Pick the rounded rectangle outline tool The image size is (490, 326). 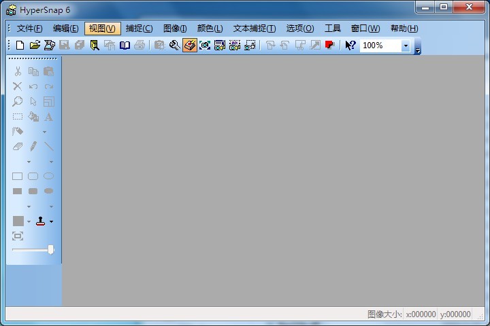click(33, 176)
